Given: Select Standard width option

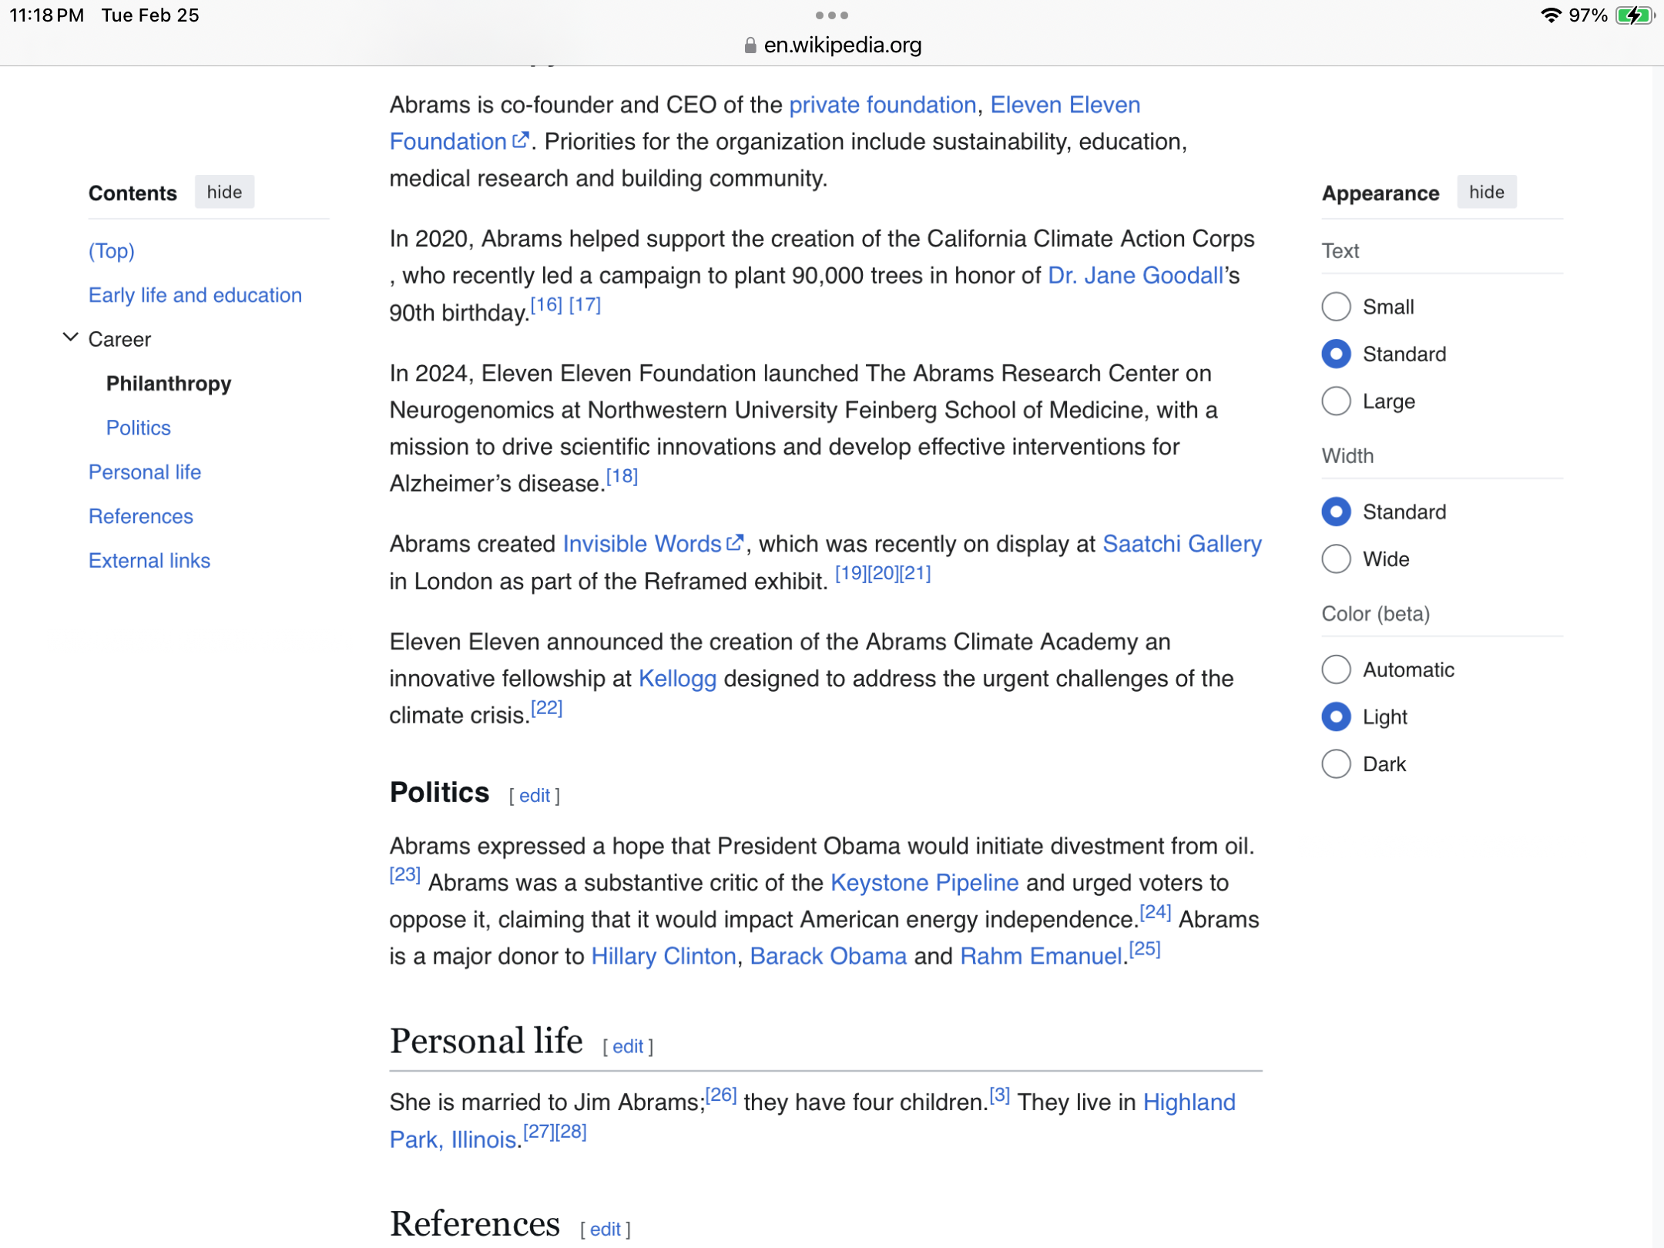Looking at the screenshot, I should tap(1337, 512).
